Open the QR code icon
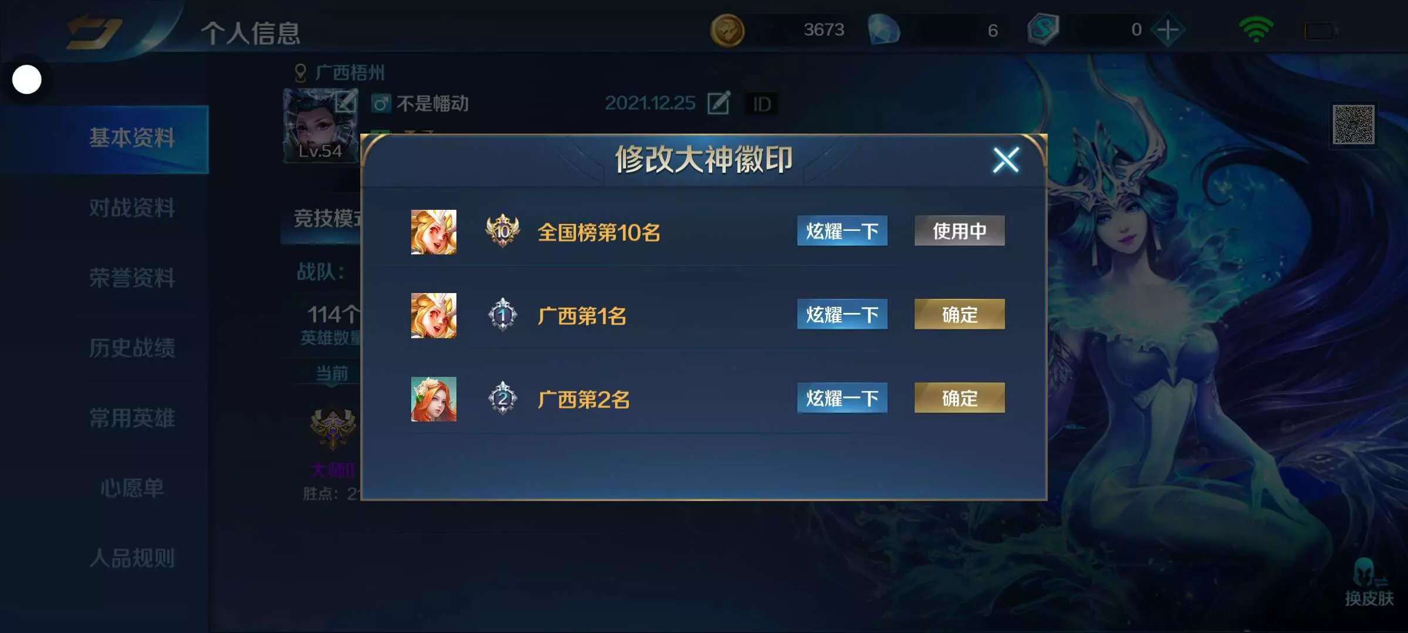Image resolution: width=1408 pixels, height=633 pixels. [1353, 124]
